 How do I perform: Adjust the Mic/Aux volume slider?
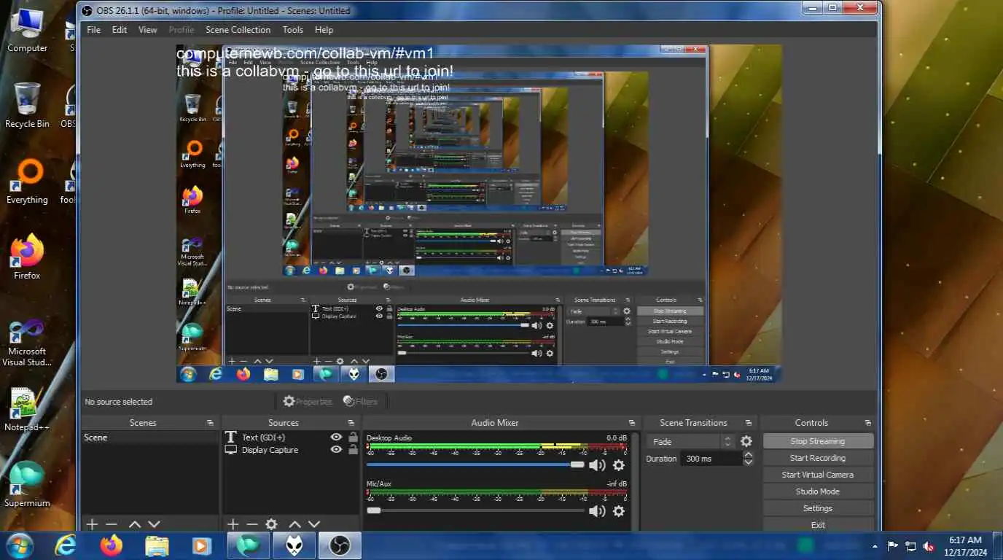pyautogui.click(x=475, y=510)
